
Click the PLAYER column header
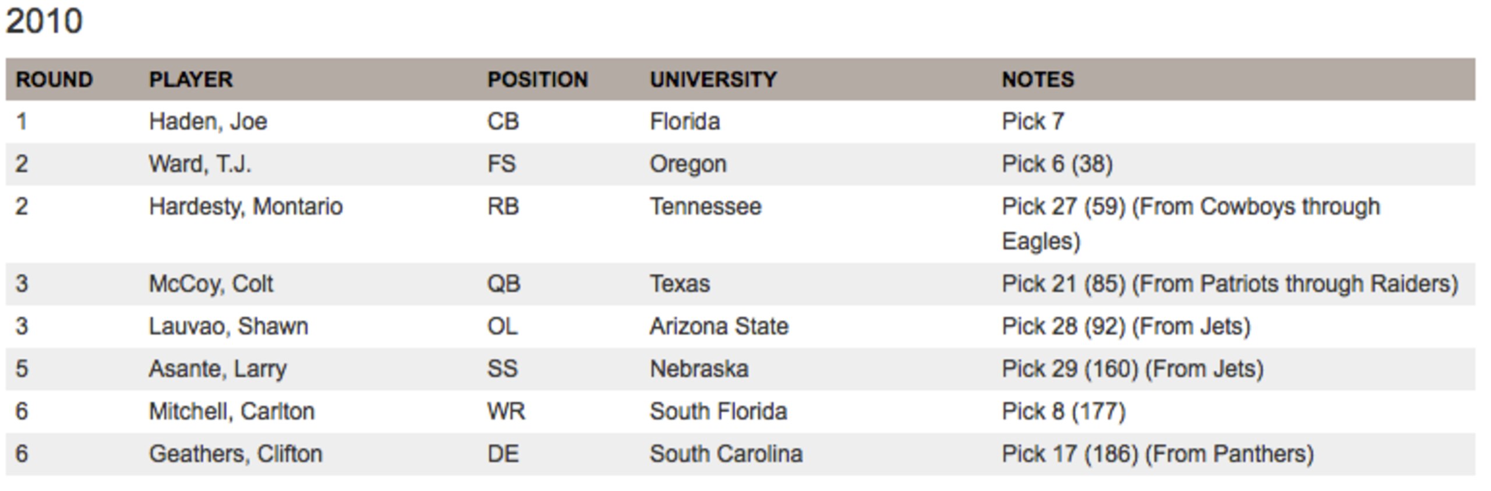pos(191,80)
